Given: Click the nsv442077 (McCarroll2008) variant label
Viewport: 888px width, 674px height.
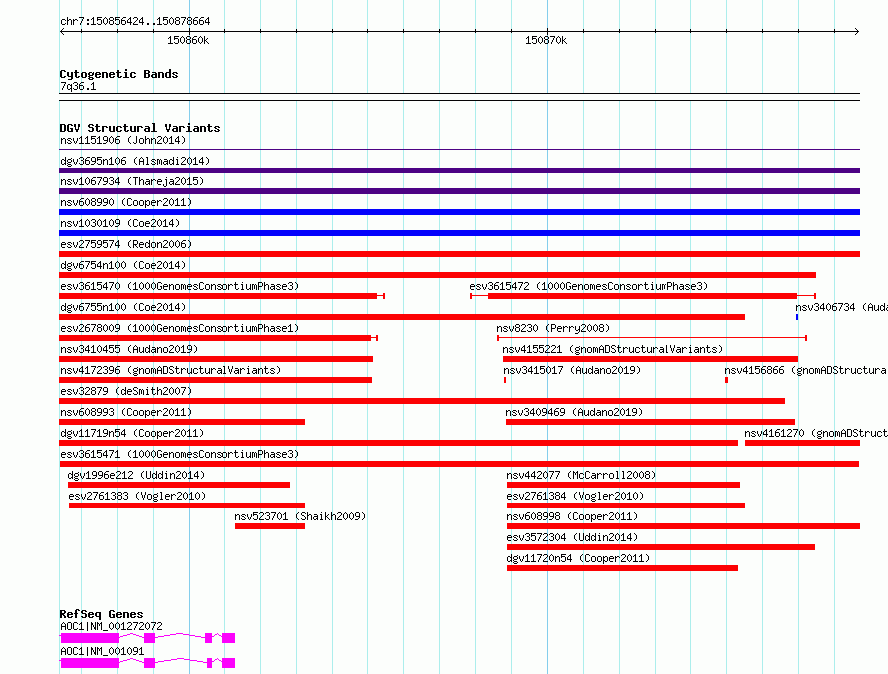Looking at the screenshot, I should click(x=581, y=475).
